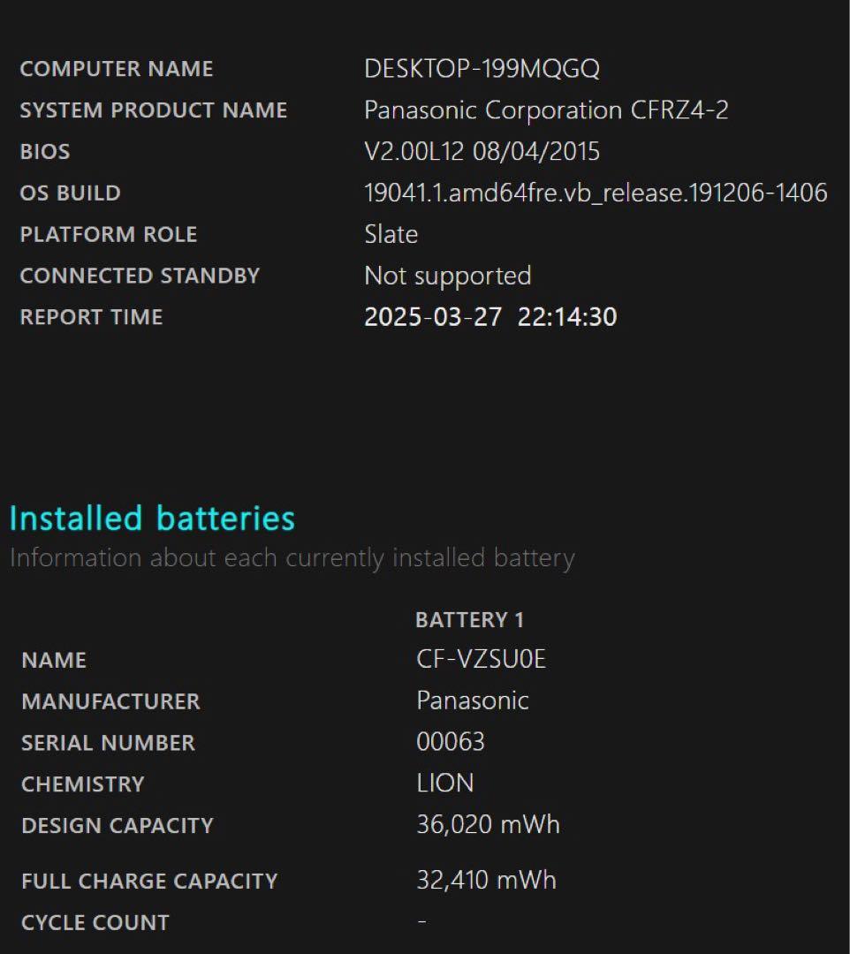
Task: Click the Not supported standby value
Action: click(447, 275)
